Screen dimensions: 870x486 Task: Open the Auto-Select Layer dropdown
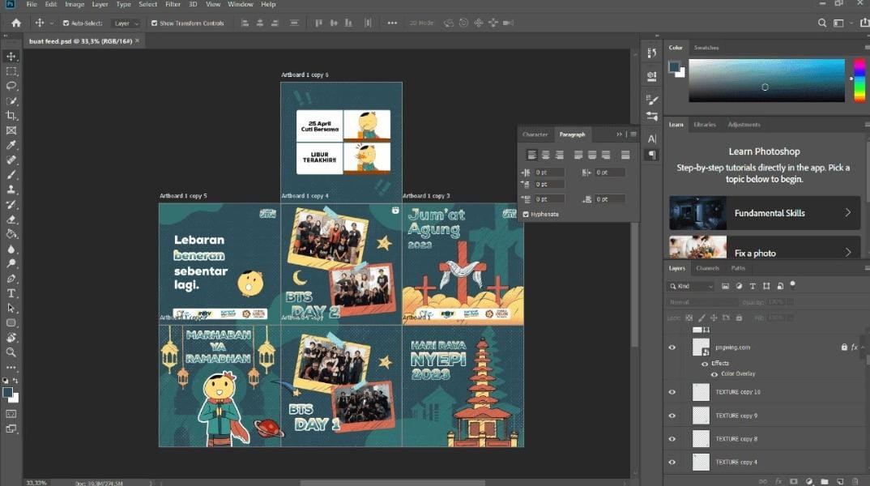[126, 23]
